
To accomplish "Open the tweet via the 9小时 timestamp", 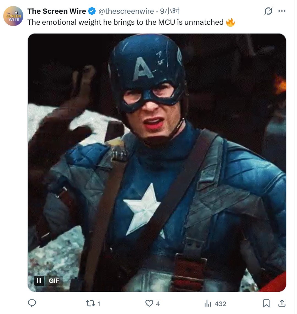I will 170,11.
